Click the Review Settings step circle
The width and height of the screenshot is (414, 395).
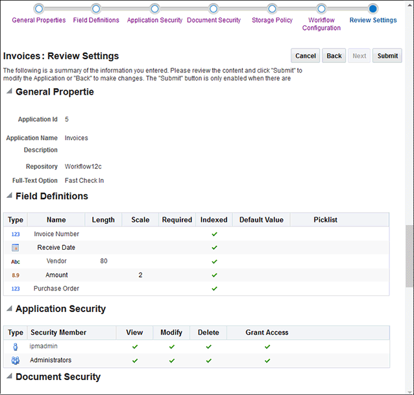372,8
